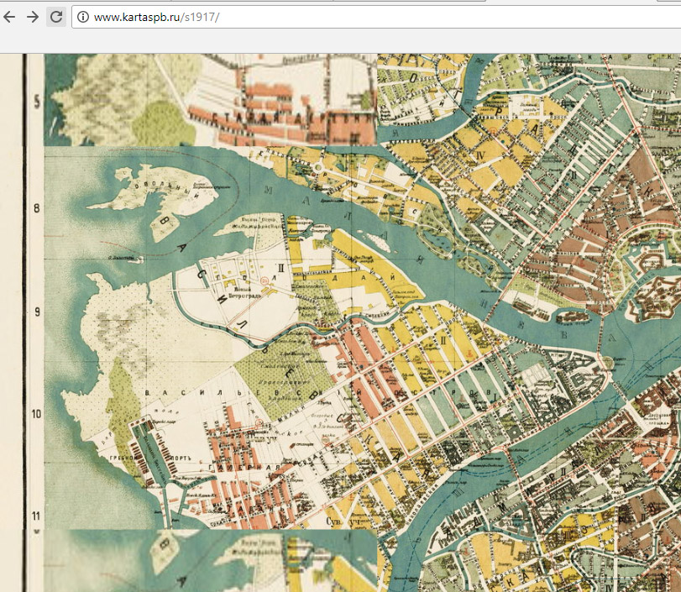The width and height of the screenshot is (681, 592).
Task: Select the "ГАЛЕРНАЯ" harbor label on the map
Action: coord(244,468)
